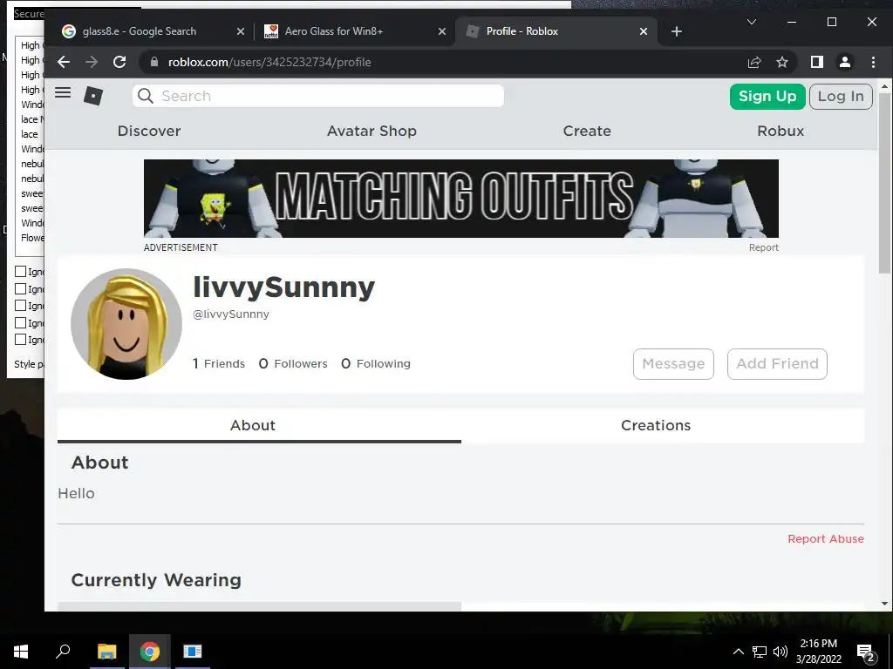
Task: Click the Report Abuse link
Action: click(x=826, y=538)
